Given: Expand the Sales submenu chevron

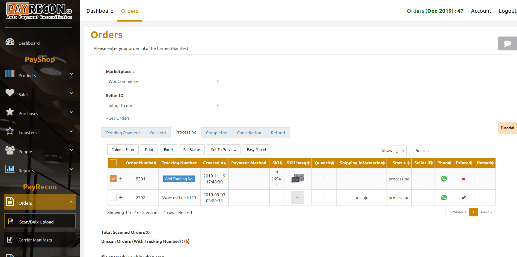Looking at the screenshot, I should 71,93.
